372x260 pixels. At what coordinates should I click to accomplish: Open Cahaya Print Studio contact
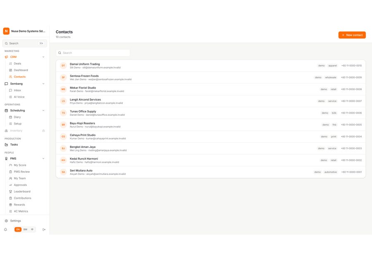coord(211,137)
